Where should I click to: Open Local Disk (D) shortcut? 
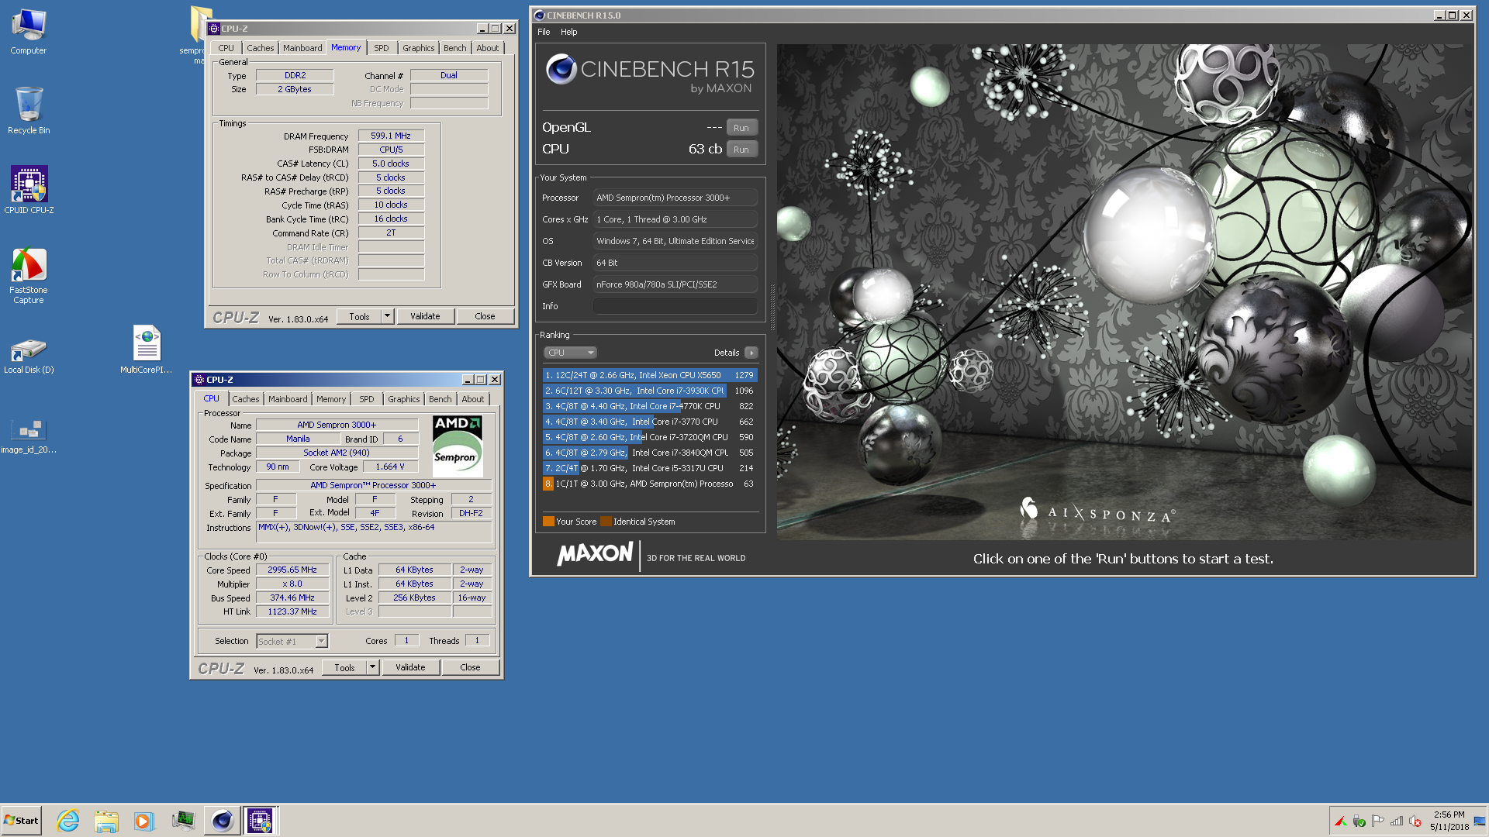29,356
